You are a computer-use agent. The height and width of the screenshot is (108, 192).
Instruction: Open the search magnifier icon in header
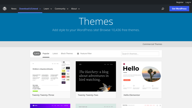[163, 9]
